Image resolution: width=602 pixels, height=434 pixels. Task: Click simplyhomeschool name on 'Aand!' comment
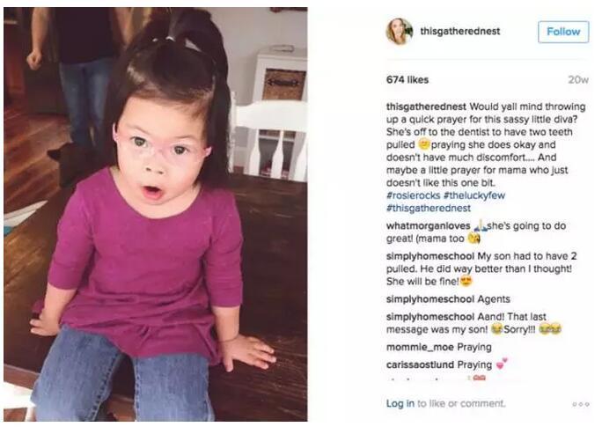(430, 317)
